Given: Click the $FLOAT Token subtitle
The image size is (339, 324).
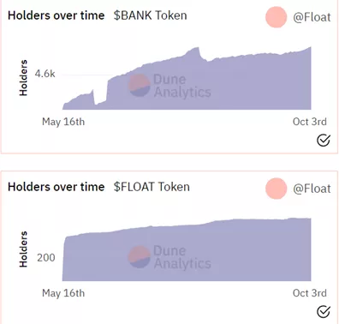Looking at the screenshot, I should 152,187.
